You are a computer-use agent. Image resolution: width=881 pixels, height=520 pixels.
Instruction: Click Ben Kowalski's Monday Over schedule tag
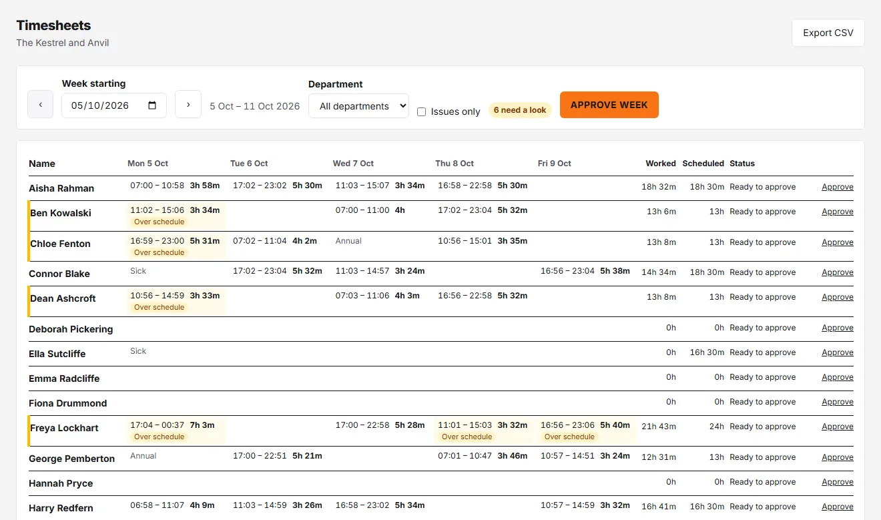click(x=159, y=222)
